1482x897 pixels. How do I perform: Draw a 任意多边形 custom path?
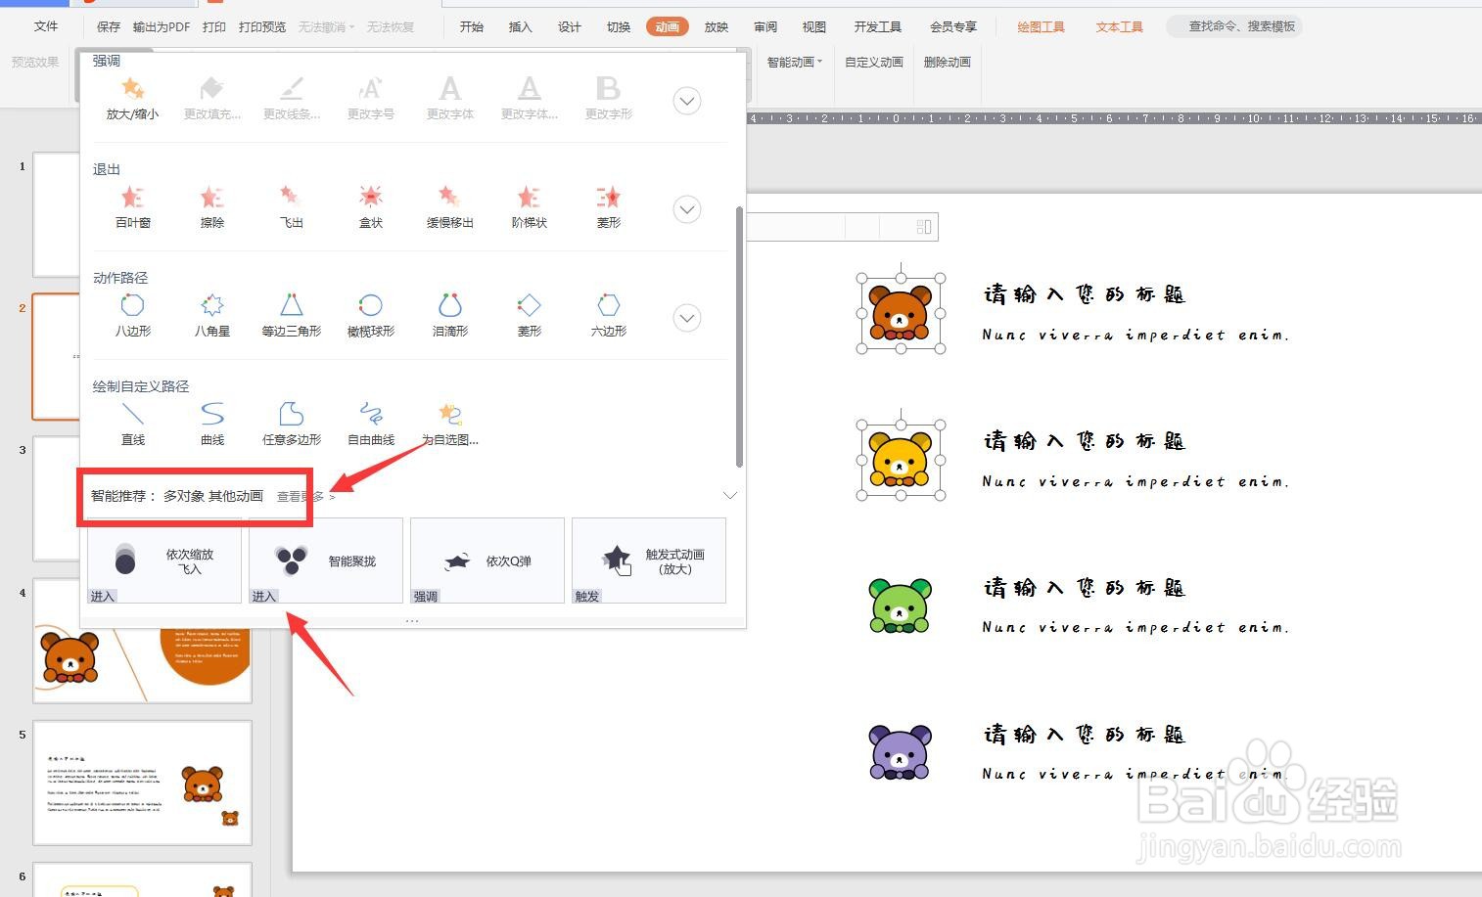(292, 425)
